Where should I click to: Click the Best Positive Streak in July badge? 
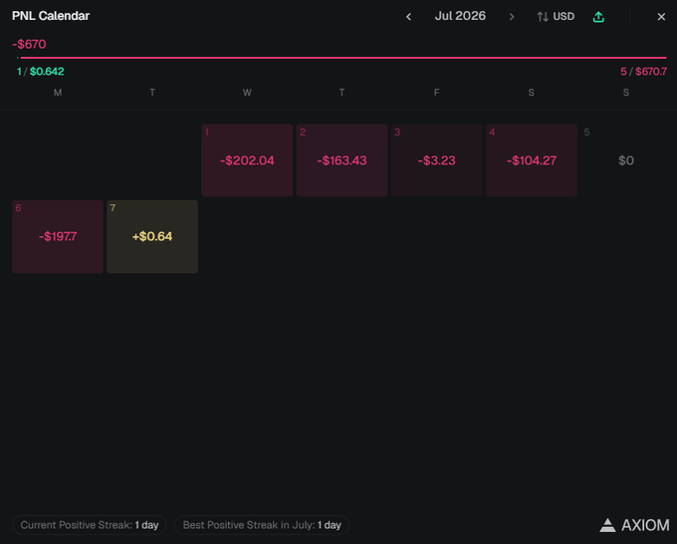262,525
